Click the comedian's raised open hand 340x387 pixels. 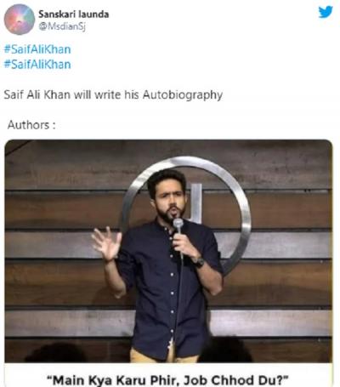tap(107, 244)
